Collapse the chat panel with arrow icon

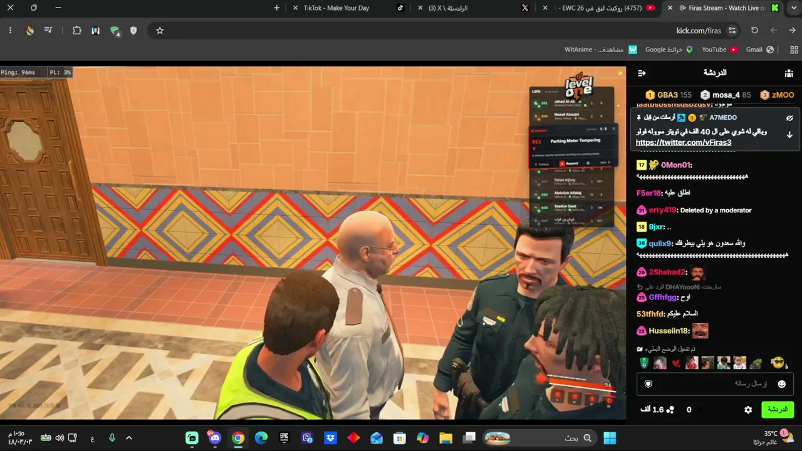pos(642,73)
